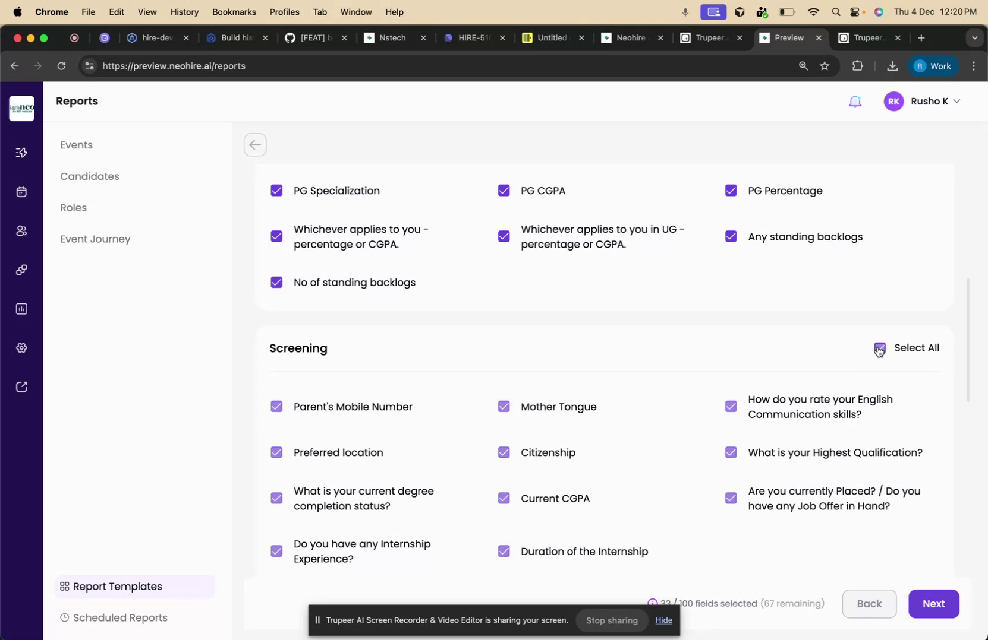The height and width of the screenshot is (640, 988).
Task: Click Stop sharing in the screen recorder bar
Action: click(x=611, y=620)
